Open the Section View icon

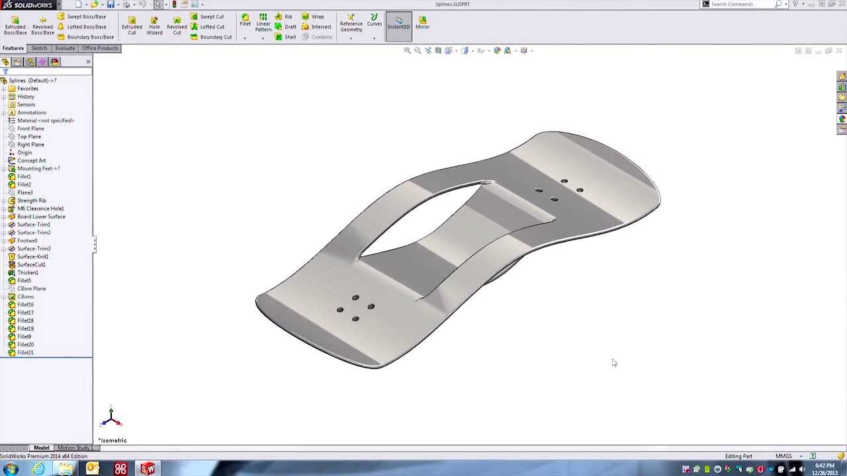point(438,50)
